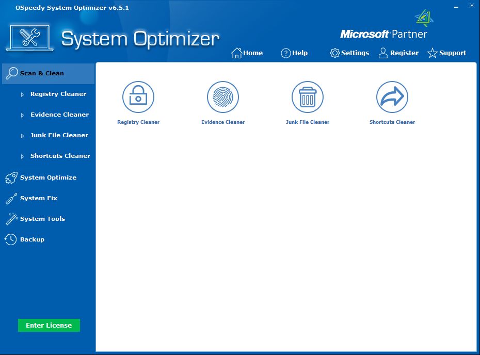Select Scan & Clean in sidebar
The image size is (480, 355).
(x=49, y=73)
